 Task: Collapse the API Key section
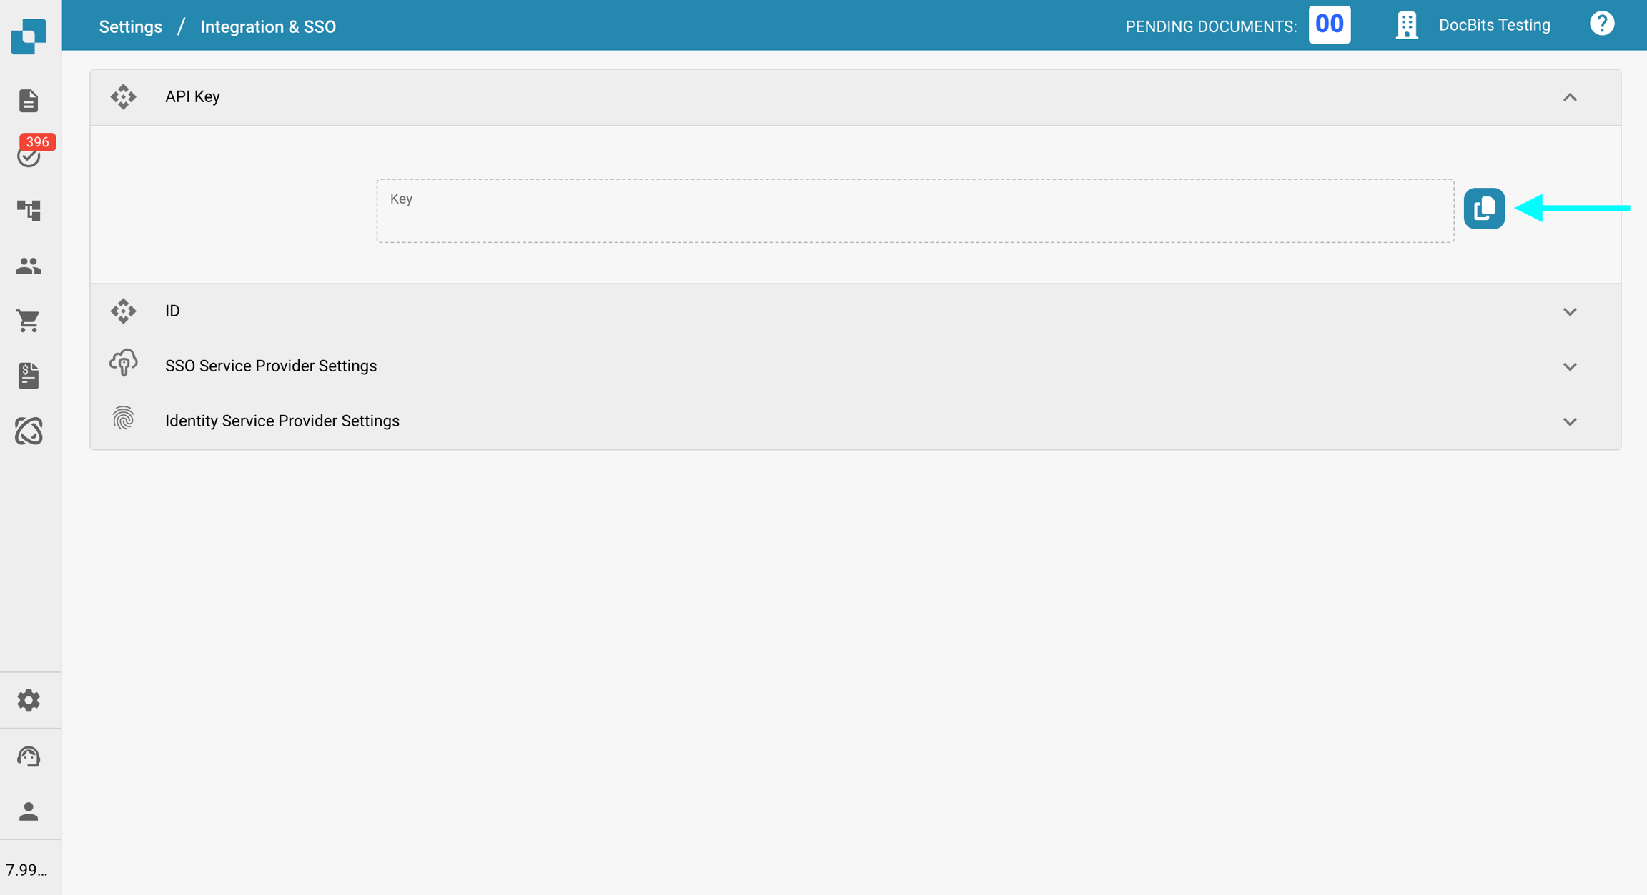(x=1569, y=97)
